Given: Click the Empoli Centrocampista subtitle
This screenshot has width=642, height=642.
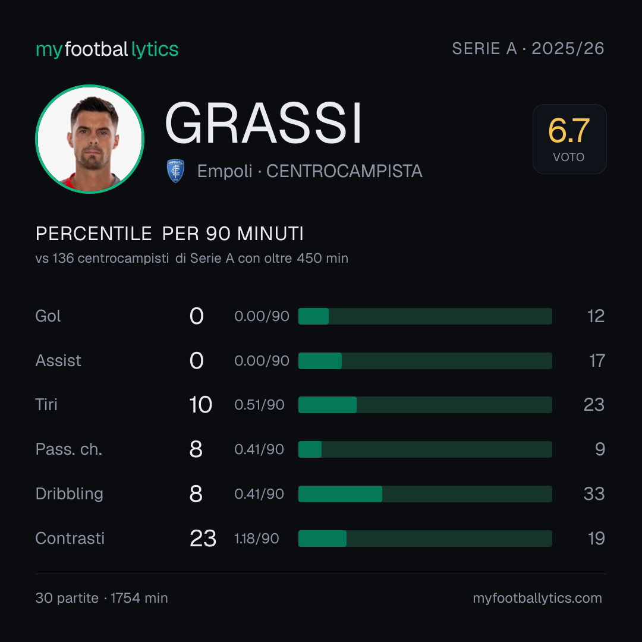Looking at the screenshot, I should (310, 171).
